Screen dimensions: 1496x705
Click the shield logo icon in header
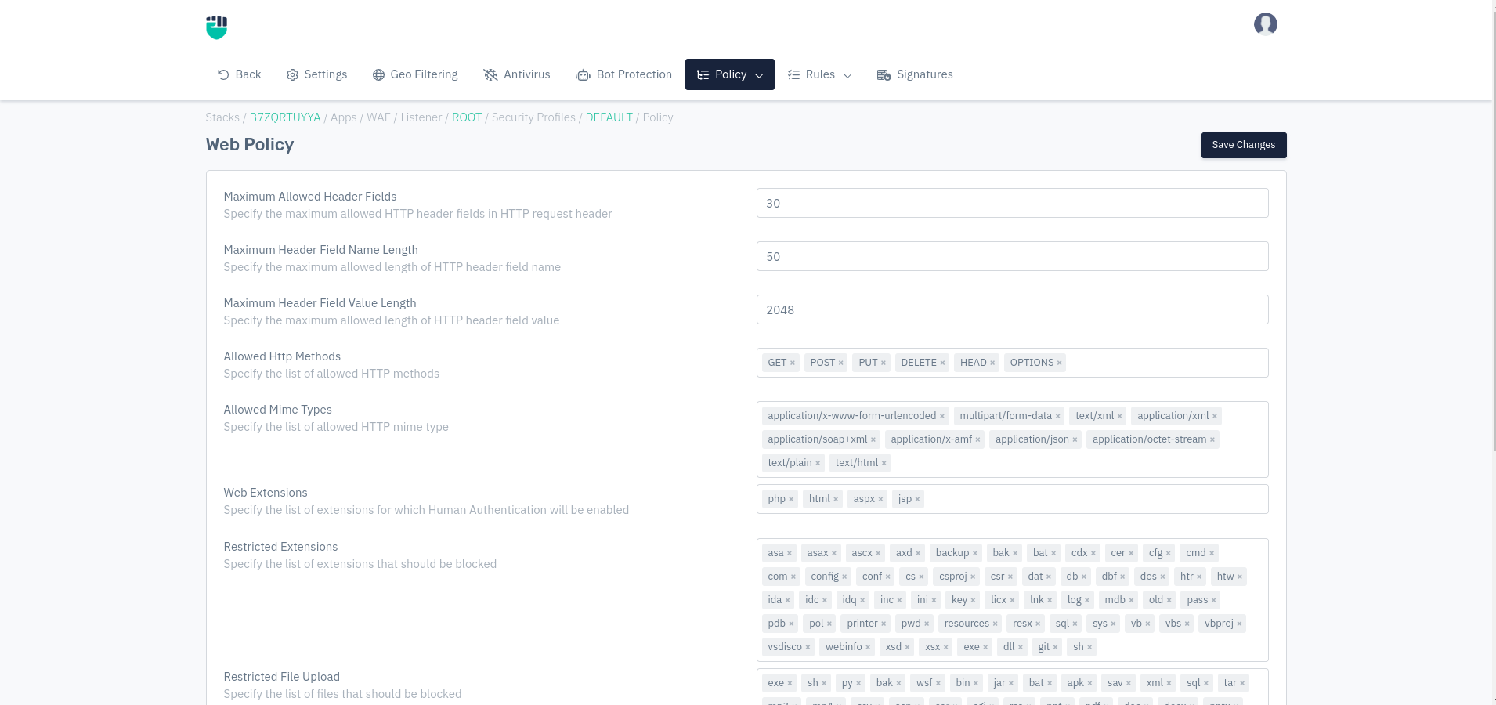(x=216, y=27)
